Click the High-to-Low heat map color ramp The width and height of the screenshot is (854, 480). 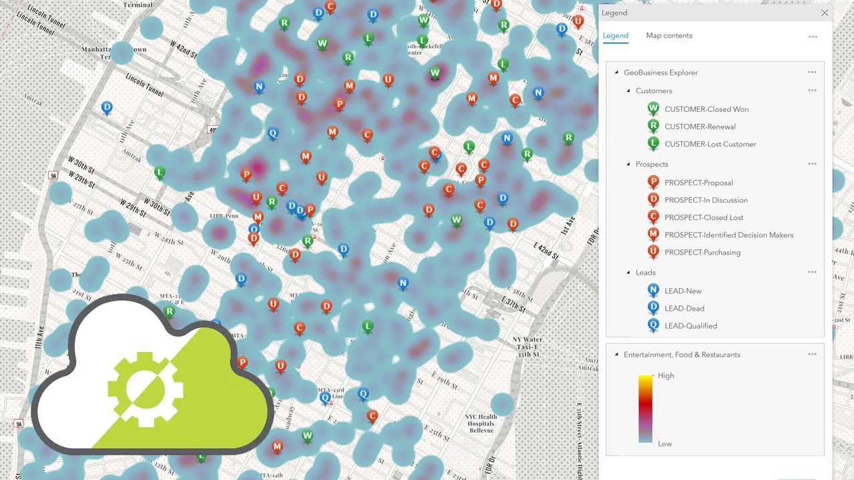[645, 409]
